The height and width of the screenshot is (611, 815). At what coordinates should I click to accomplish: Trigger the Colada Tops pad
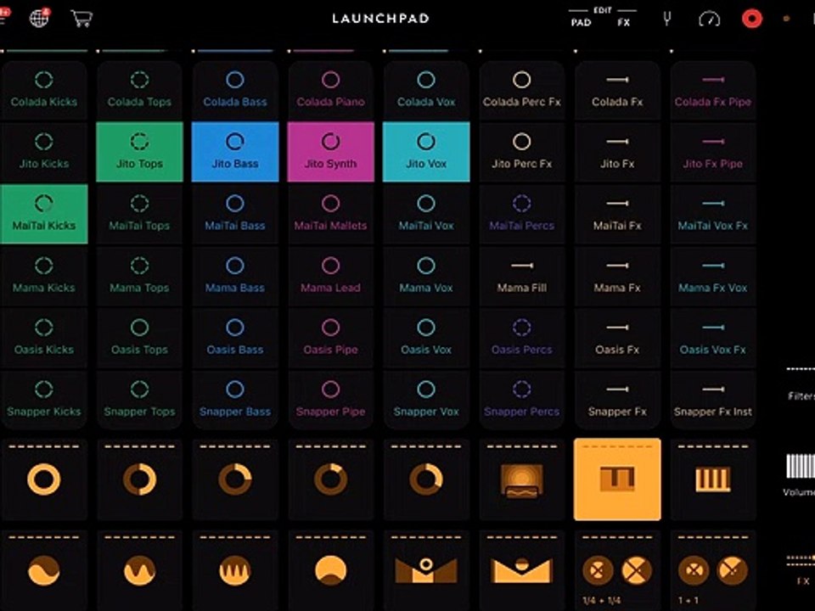139,91
